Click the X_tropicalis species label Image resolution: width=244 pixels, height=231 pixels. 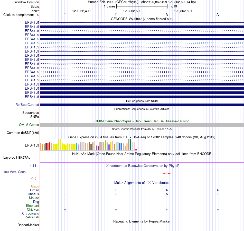point(30,213)
